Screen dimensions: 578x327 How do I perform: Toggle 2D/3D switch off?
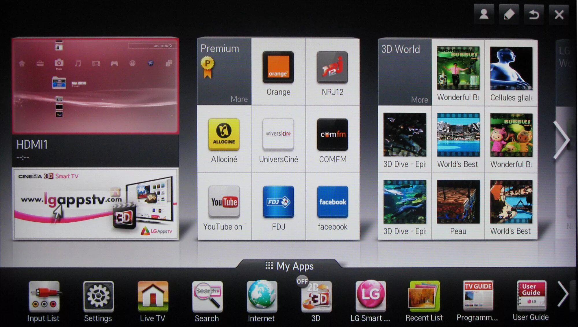303,281
